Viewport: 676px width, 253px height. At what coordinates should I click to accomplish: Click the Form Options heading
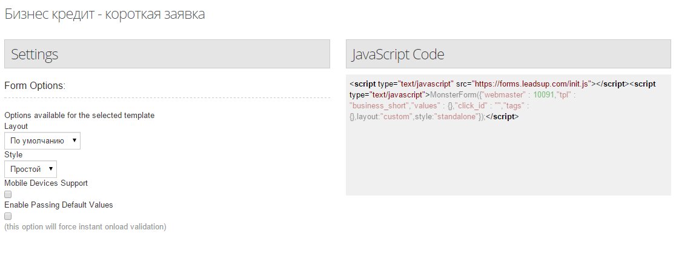point(35,86)
